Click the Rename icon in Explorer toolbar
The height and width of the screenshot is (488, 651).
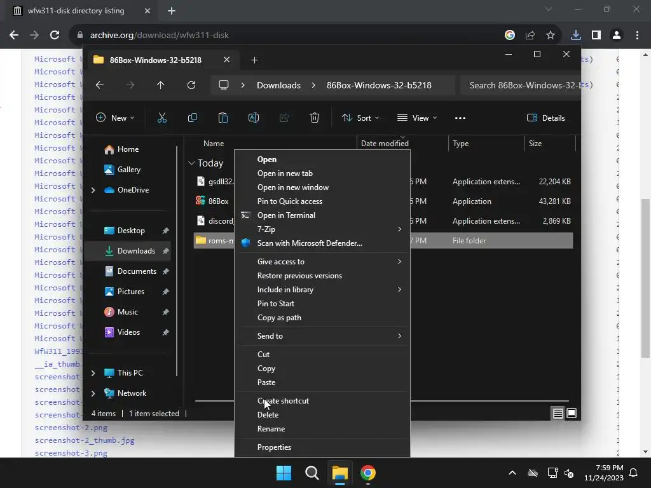pos(253,118)
